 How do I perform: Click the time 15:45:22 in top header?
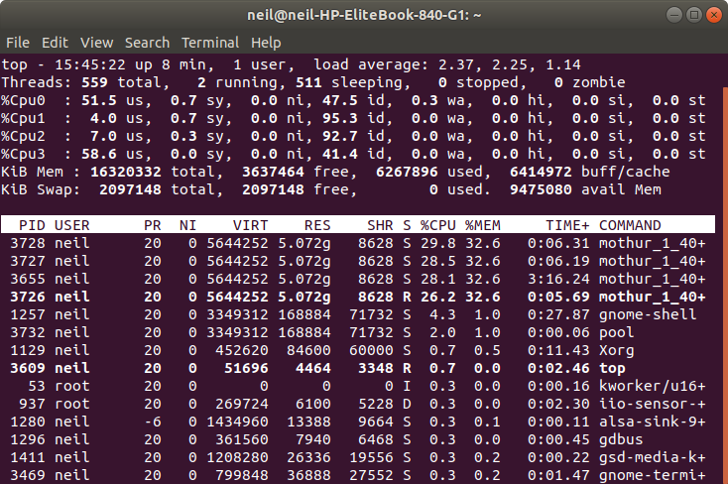click(x=90, y=64)
